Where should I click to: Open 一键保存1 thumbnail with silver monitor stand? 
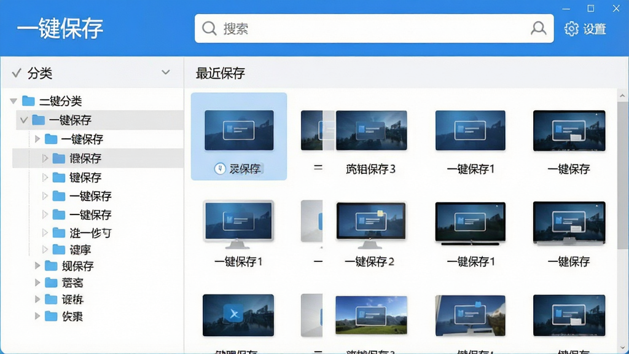click(238, 225)
